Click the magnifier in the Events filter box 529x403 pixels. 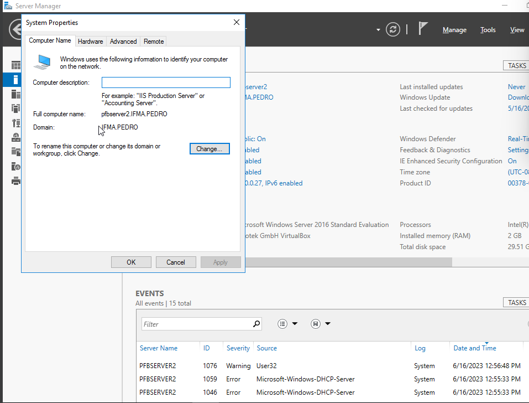pos(255,323)
